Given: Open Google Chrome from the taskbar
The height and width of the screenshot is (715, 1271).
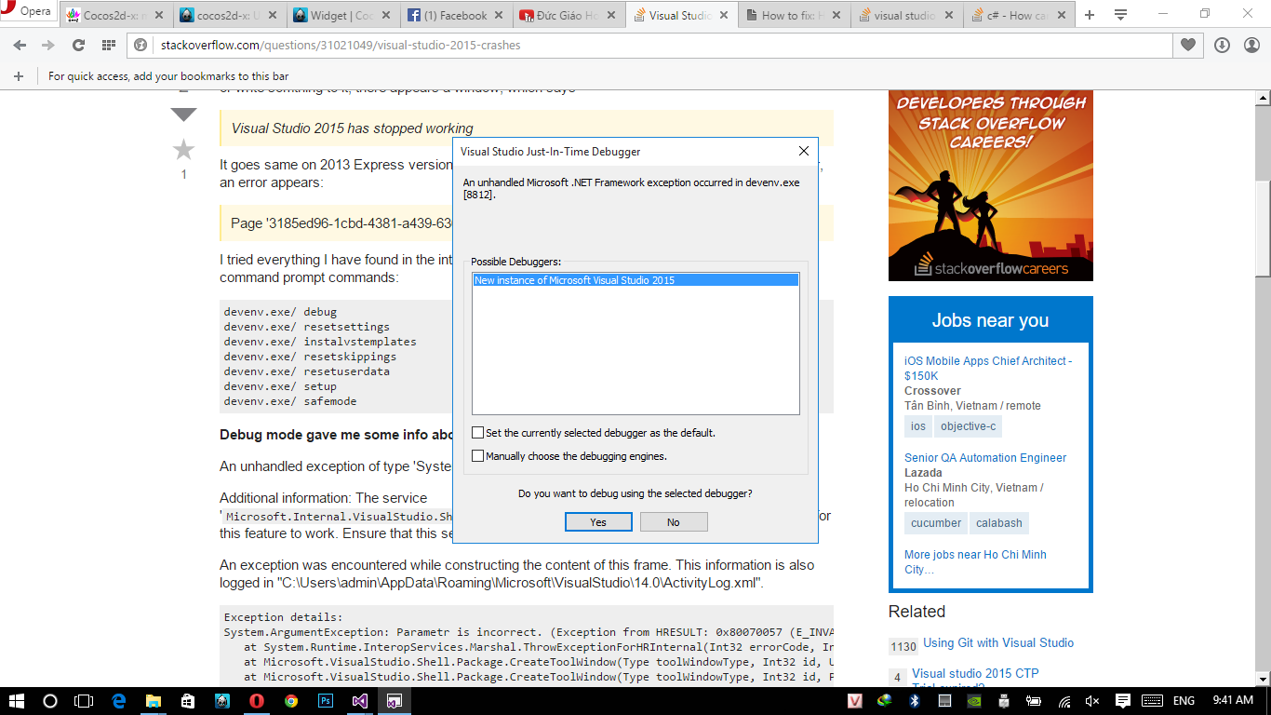Looking at the screenshot, I should click(x=291, y=701).
